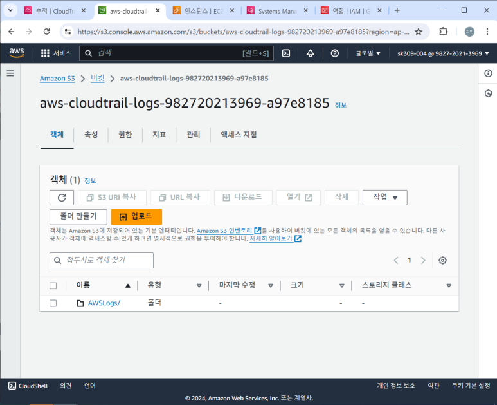Open the info panel icon on right
The image size is (497, 405).
(488, 73)
